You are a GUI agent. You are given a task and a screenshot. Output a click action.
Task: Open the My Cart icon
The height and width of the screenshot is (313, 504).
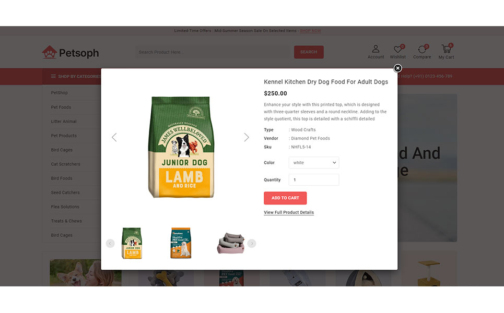pos(446,49)
